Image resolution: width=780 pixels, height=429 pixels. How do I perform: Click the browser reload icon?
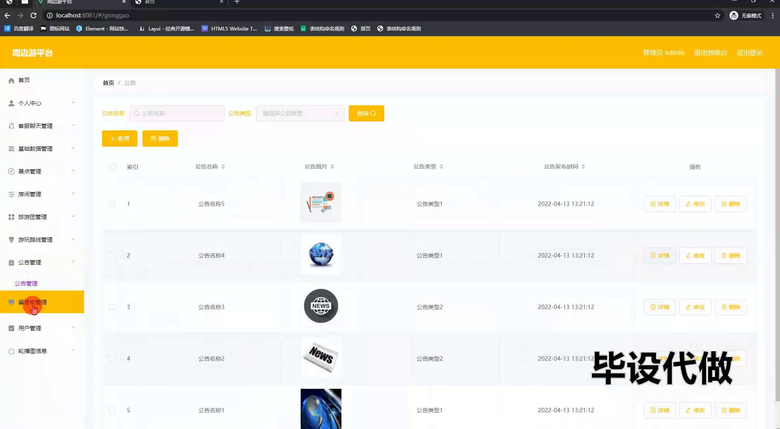click(x=34, y=15)
